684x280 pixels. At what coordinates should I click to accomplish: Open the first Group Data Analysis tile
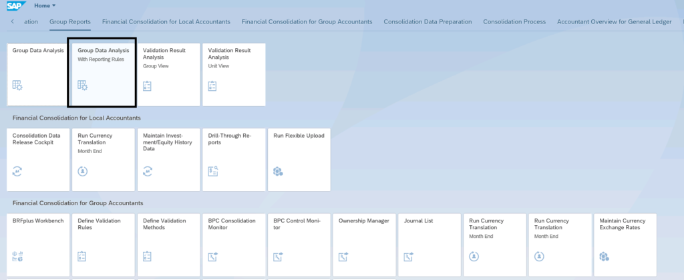point(38,74)
